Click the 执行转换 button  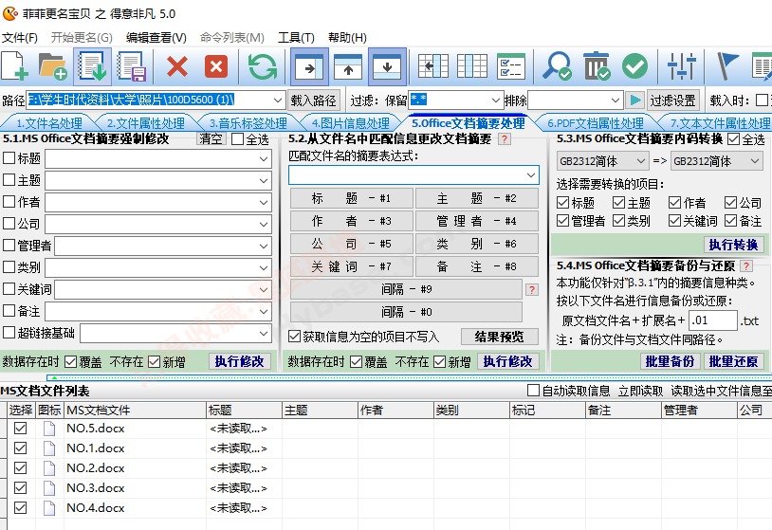[x=733, y=245]
